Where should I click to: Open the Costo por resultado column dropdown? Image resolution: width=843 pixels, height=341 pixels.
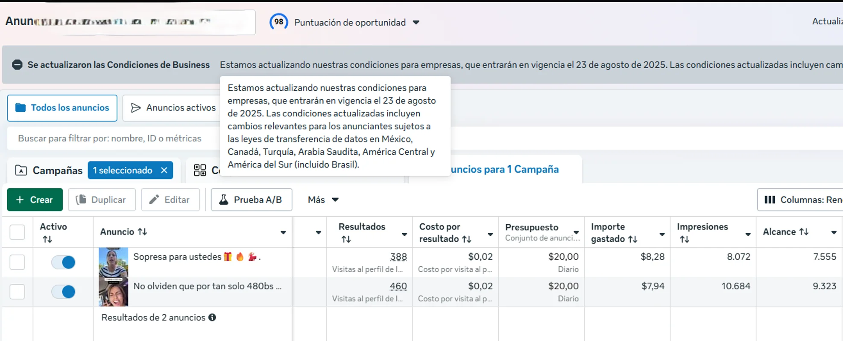coord(490,234)
